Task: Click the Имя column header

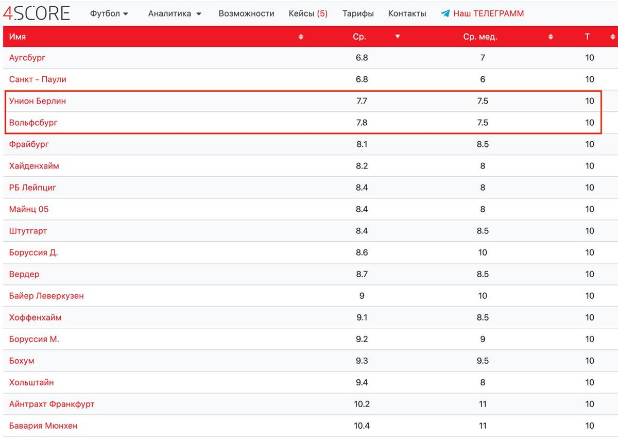Action: coord(18,37)
